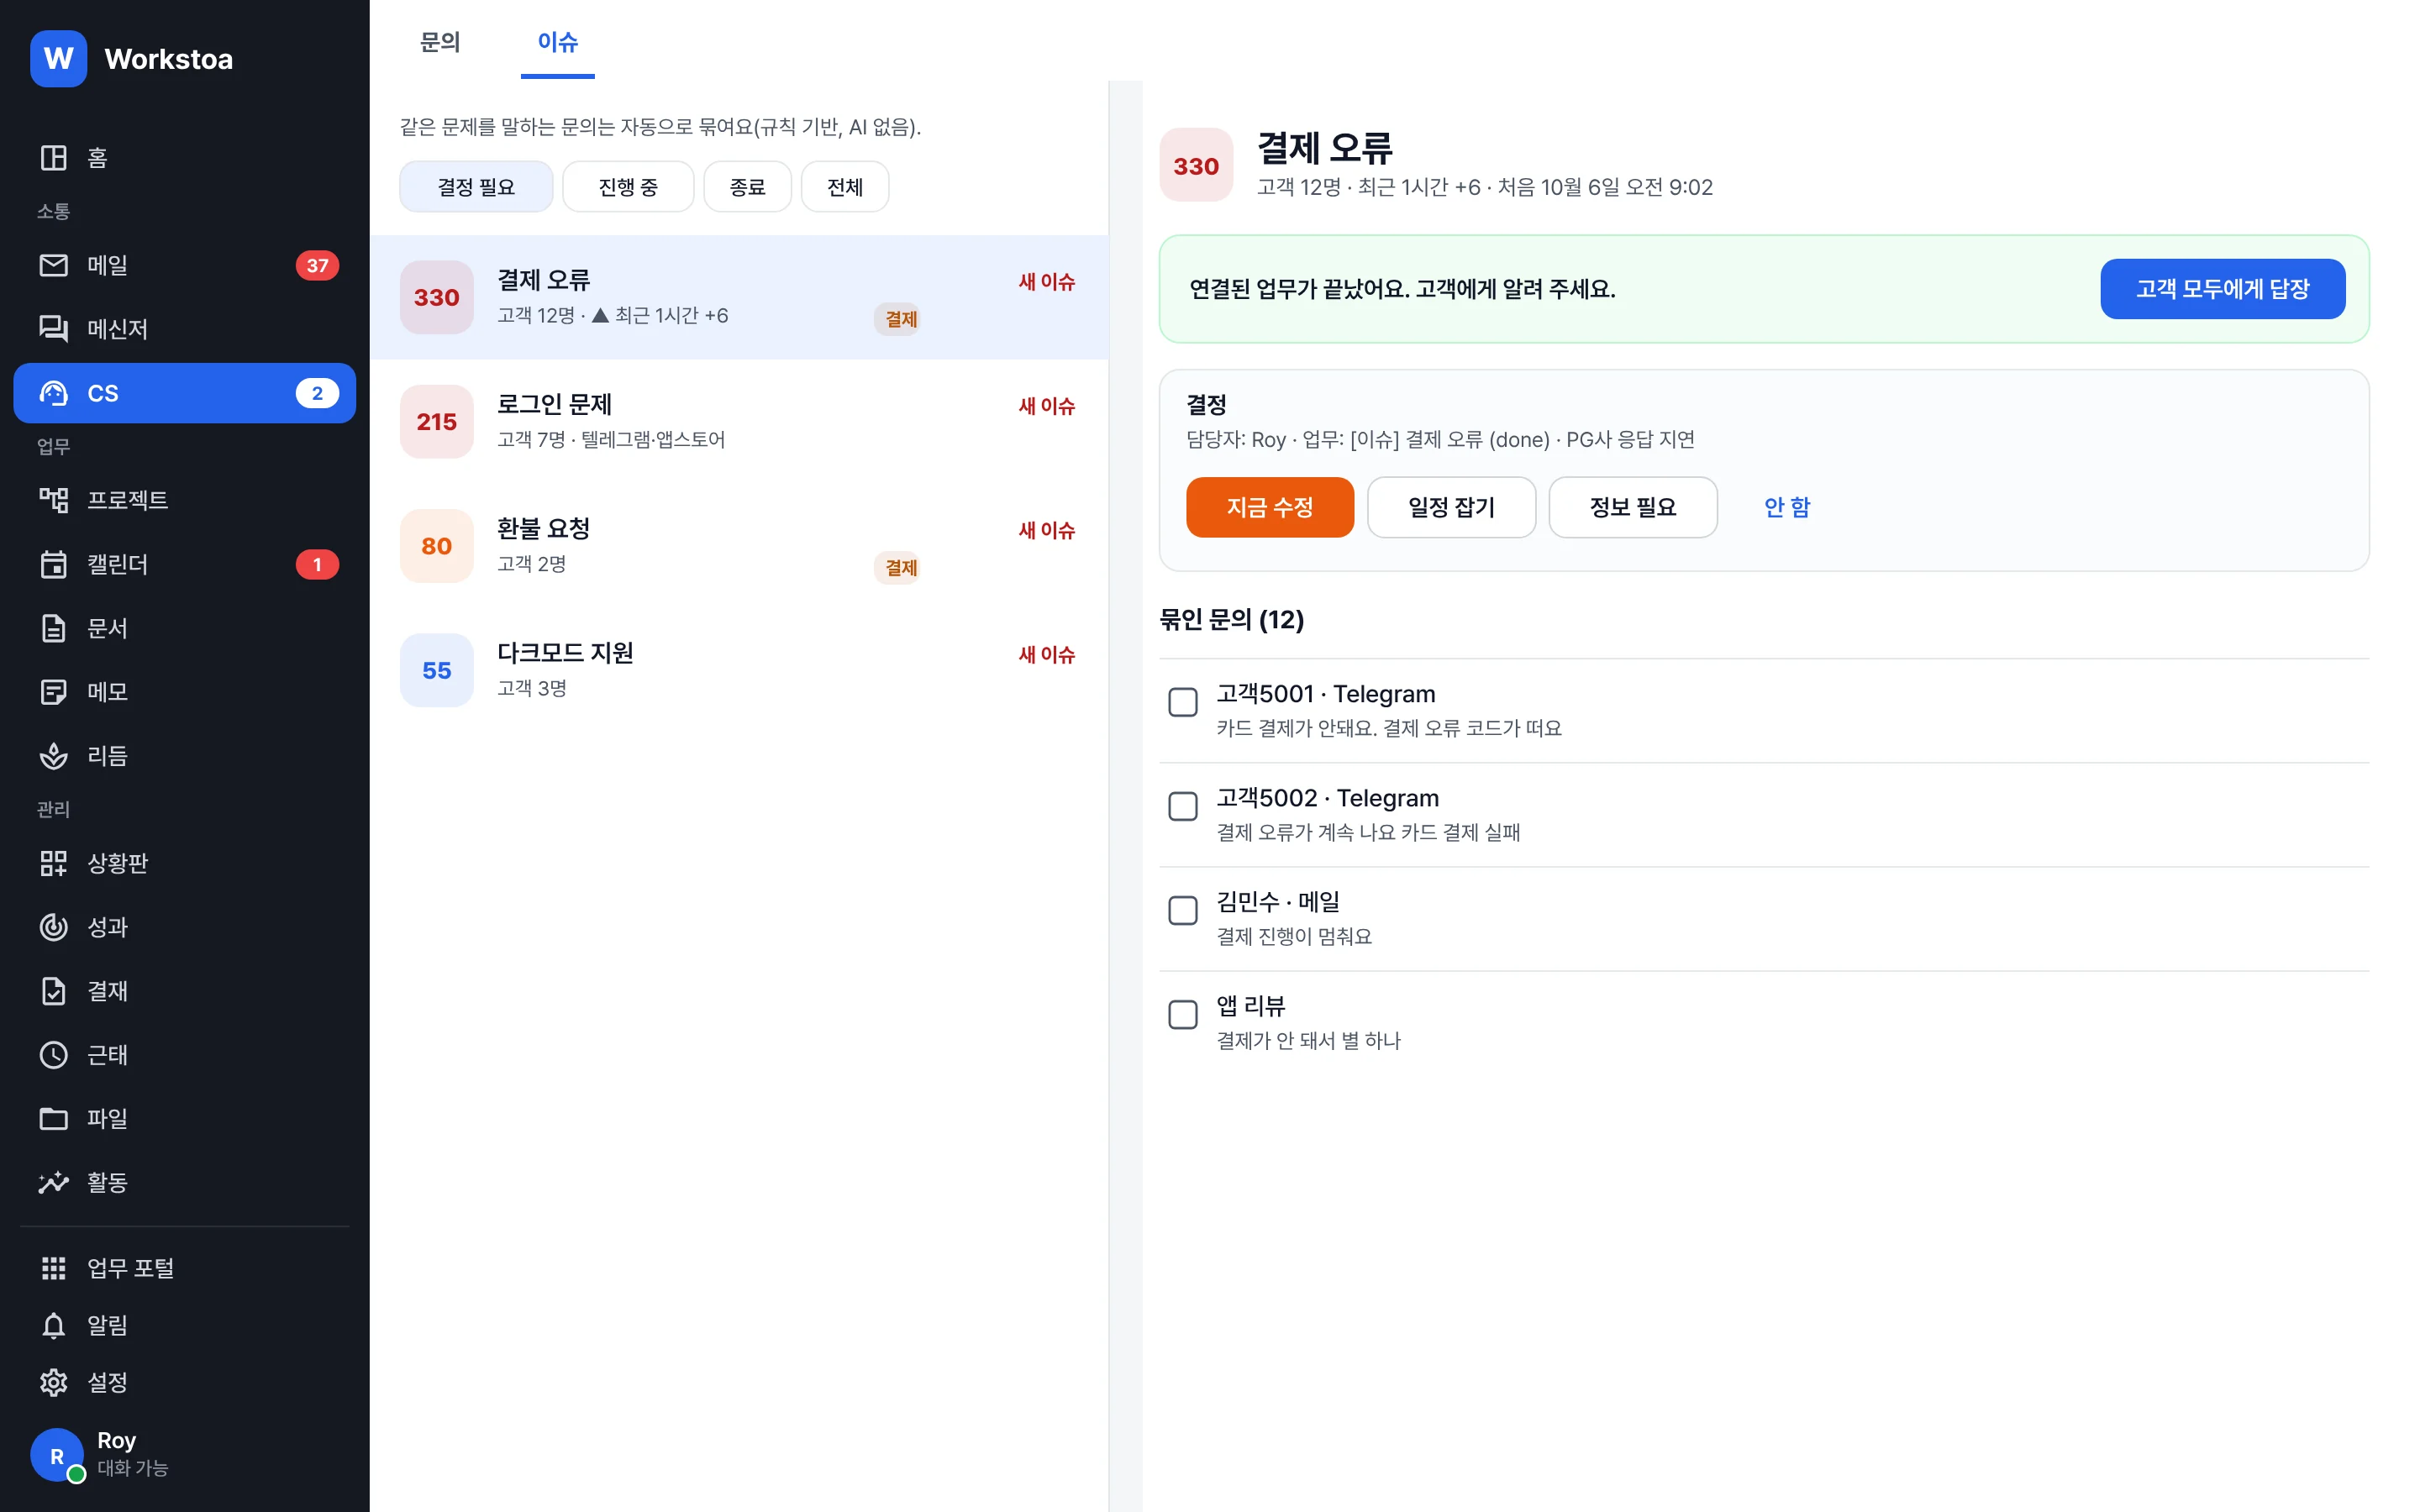Click the 37 unread badge on 메일
The image size is (2420, 1512).
click(x=317, y=265)
